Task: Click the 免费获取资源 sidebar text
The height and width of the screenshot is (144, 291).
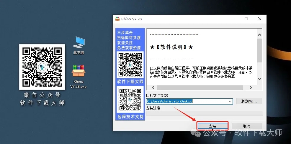Action: click(129, 48)
